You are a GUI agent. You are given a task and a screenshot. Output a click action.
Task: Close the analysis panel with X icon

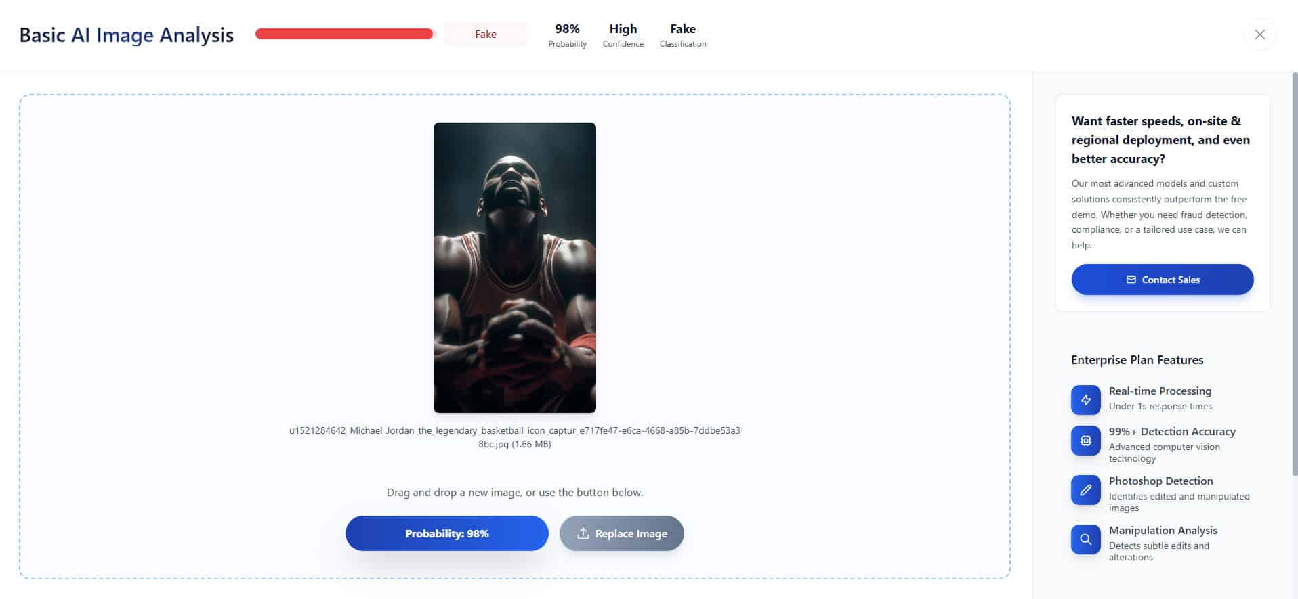pos(1259,35)
